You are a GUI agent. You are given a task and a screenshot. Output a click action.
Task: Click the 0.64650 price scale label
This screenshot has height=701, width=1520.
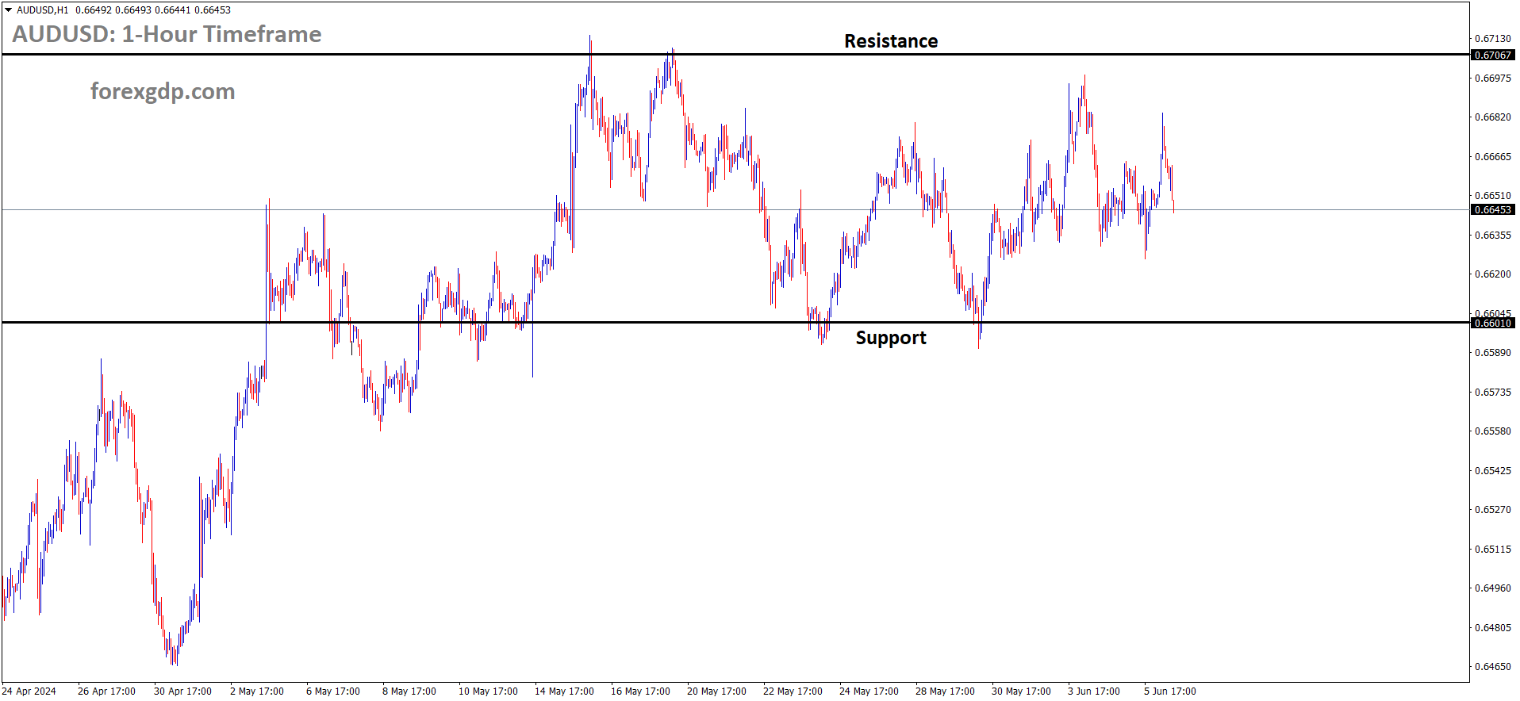pos(1492,666)
